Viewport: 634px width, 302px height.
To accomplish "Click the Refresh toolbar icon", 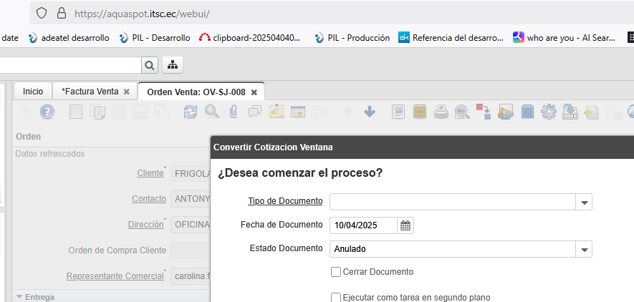I will (191, 112).
